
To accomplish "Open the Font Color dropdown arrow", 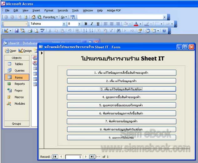I will click(x=140, y=24).
